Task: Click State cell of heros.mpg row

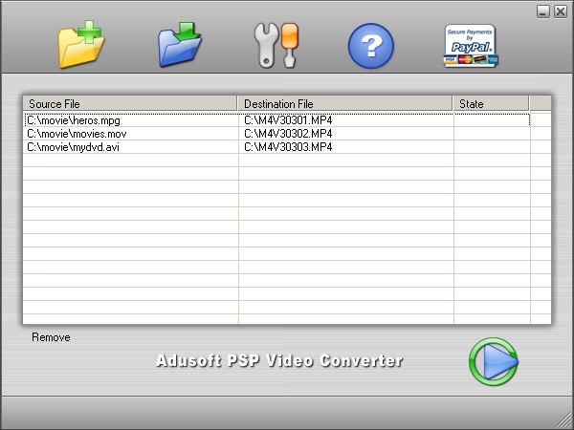Action: pyautogui.click(x=492, y=120)
